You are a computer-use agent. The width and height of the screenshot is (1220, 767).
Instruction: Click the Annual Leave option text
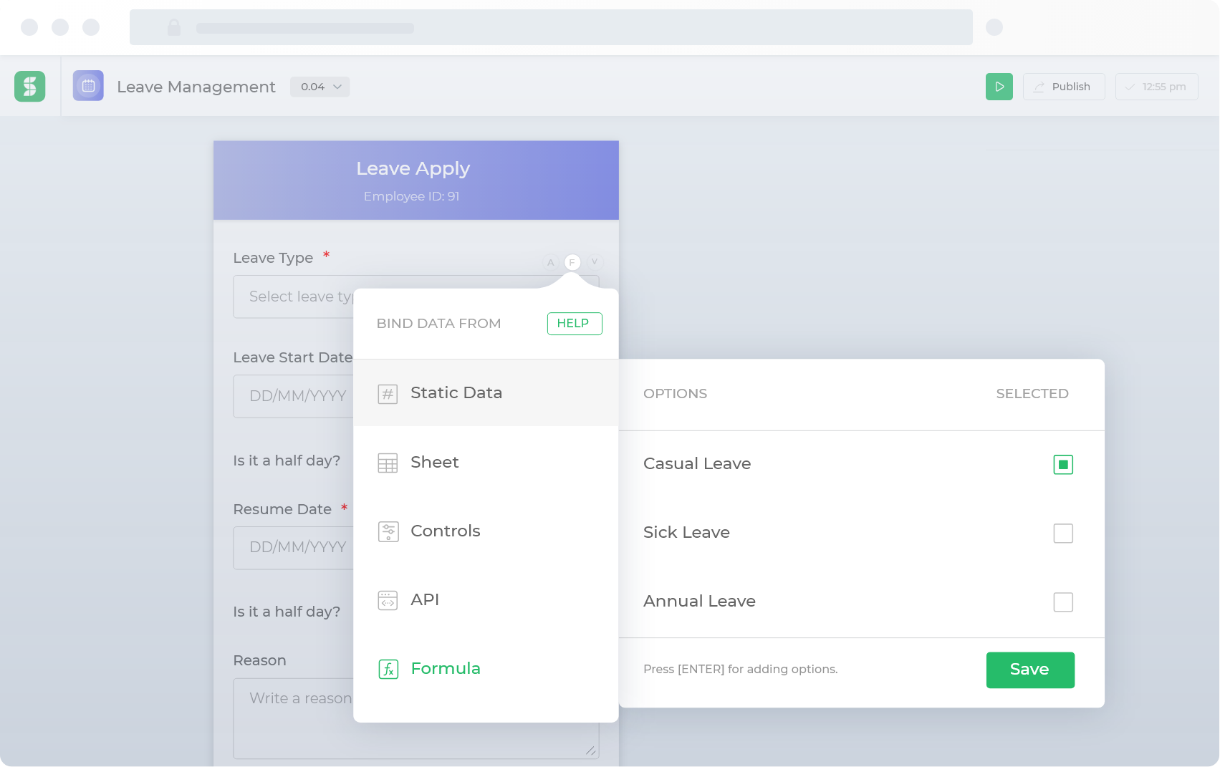[x=699, y=602]
